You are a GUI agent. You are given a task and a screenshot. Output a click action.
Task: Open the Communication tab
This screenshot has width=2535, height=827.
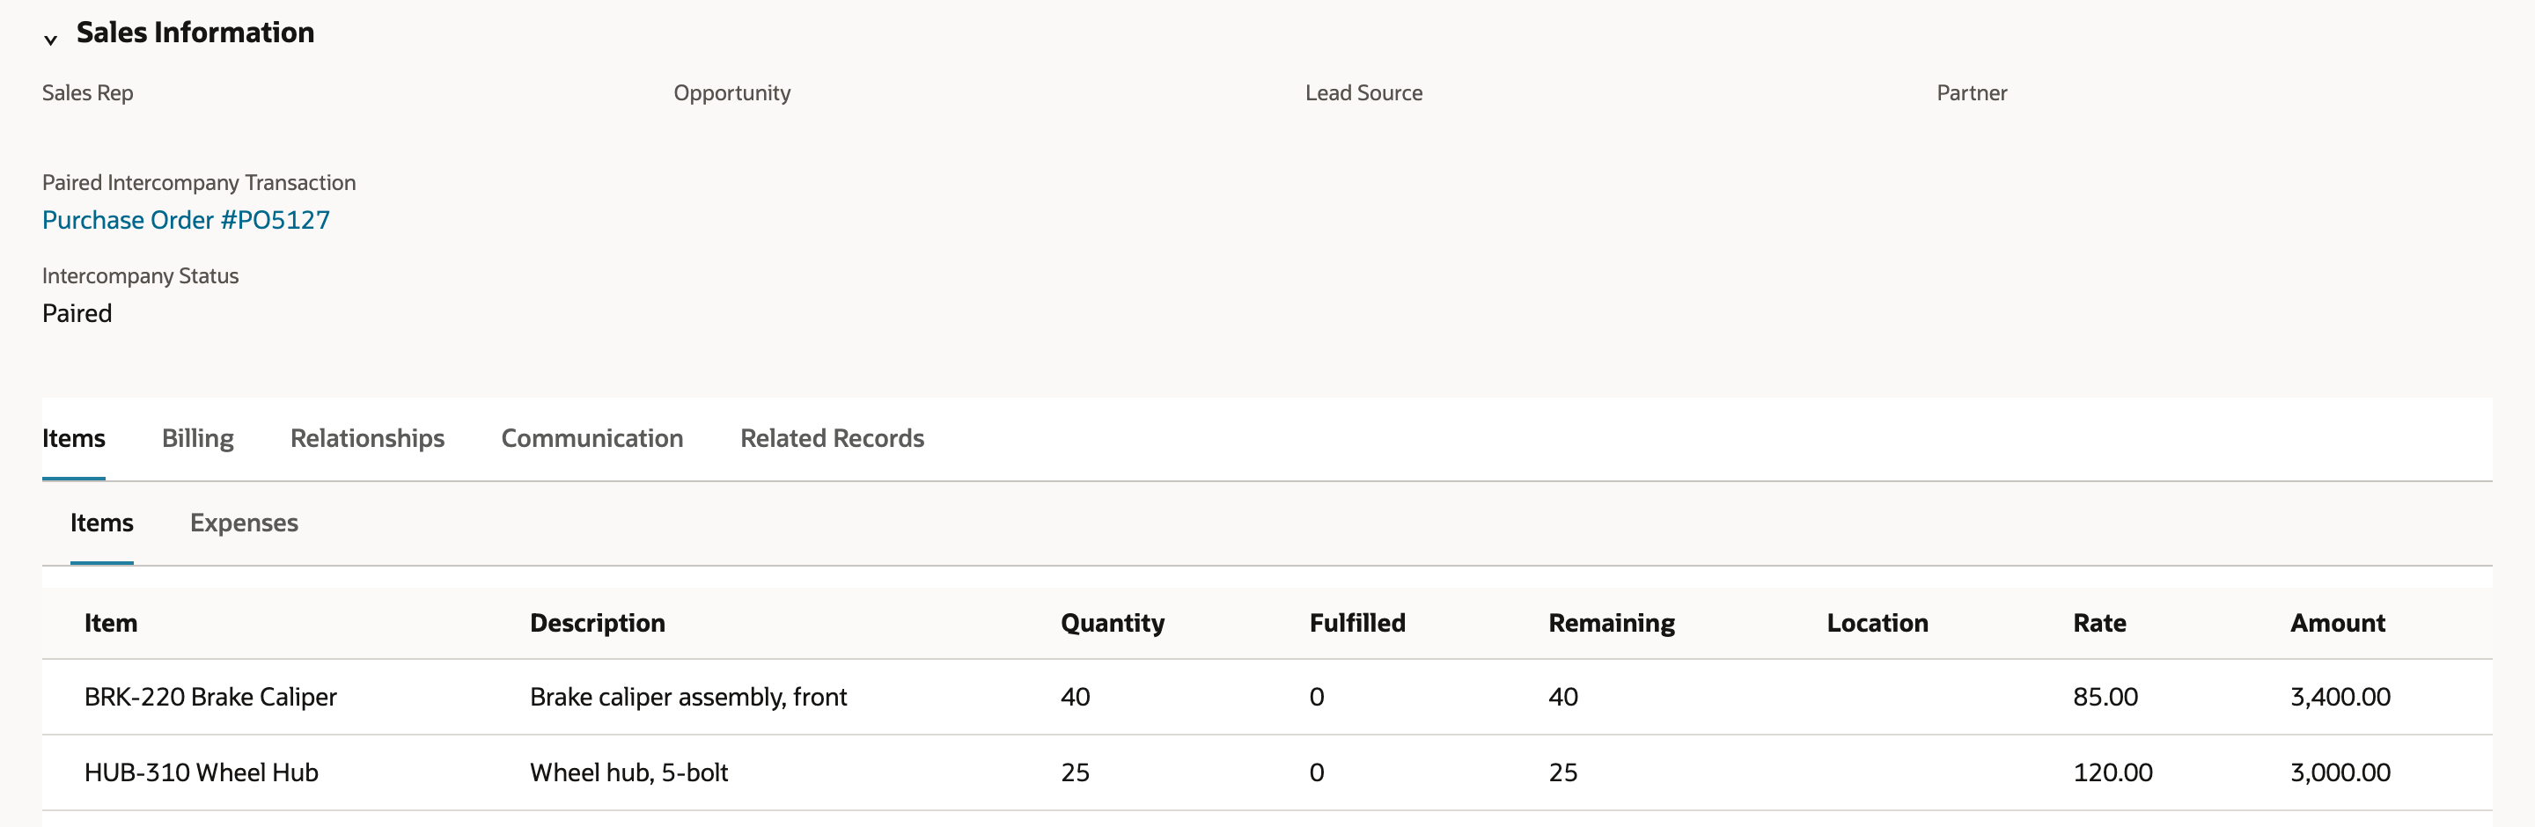pyautogui.click(x=592, y=439)
